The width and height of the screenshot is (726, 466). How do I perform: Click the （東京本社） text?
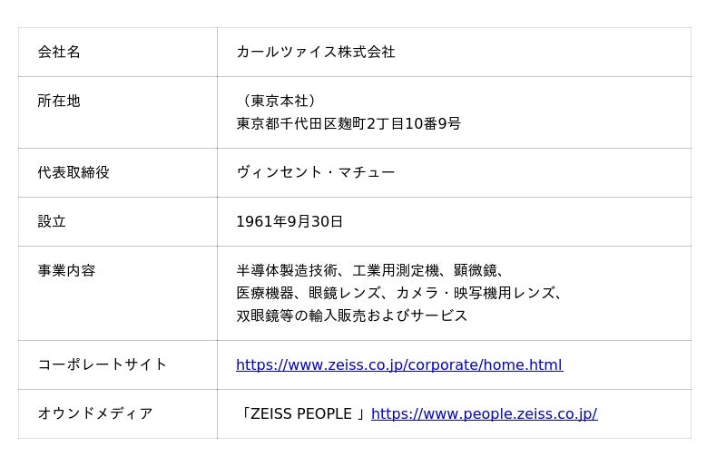(x=280, y=102)
